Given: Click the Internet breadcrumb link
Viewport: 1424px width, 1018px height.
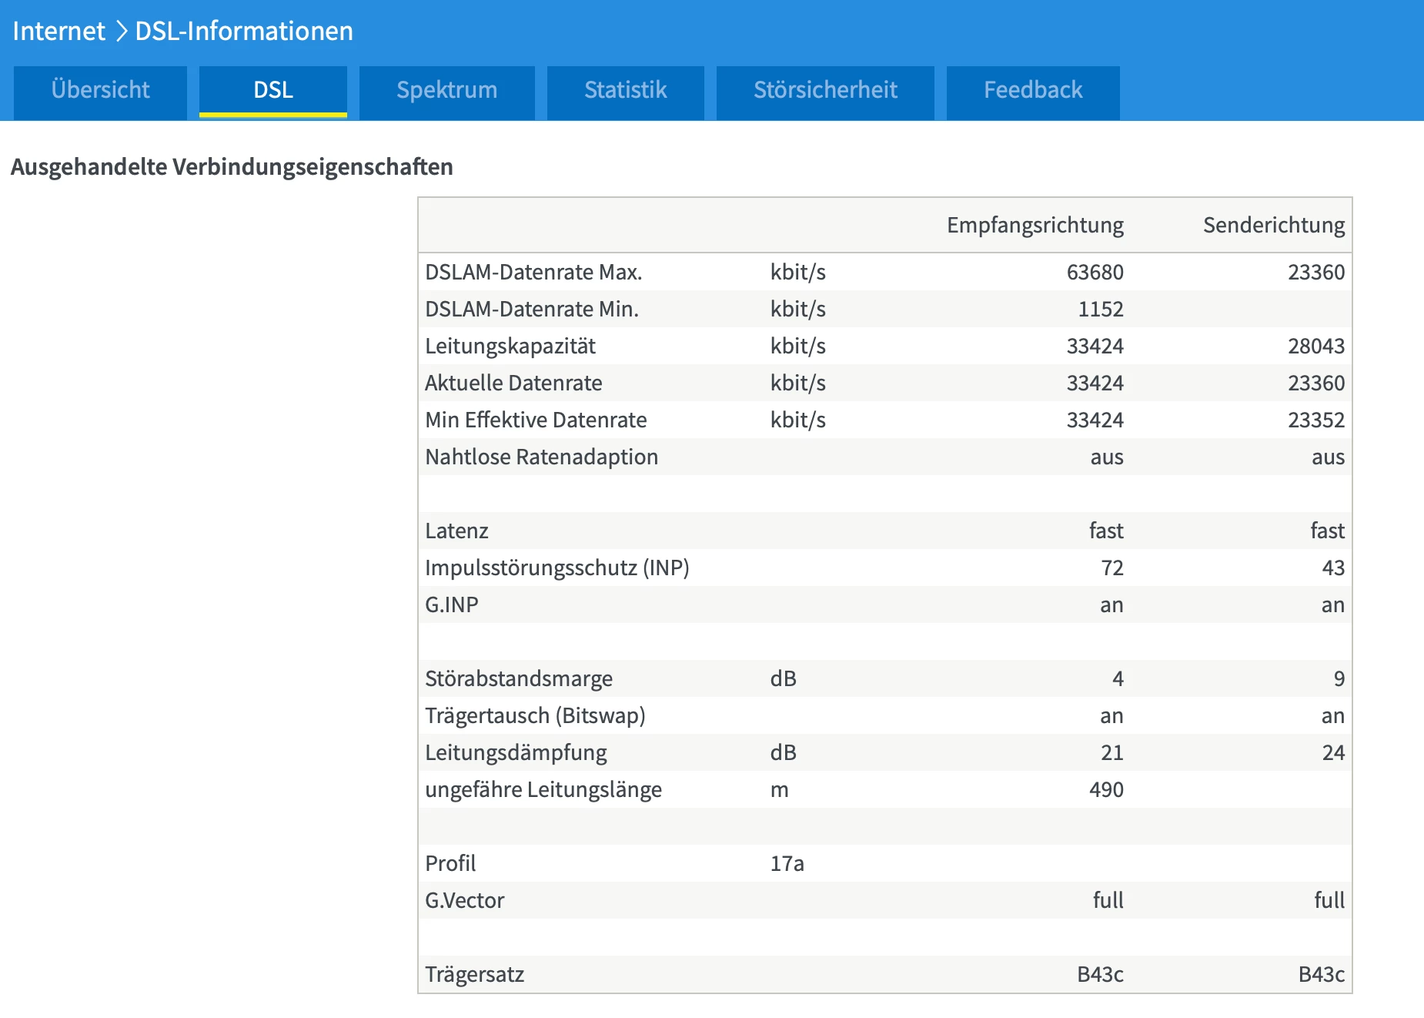Looking at the screenshot, I should point(58,32).
